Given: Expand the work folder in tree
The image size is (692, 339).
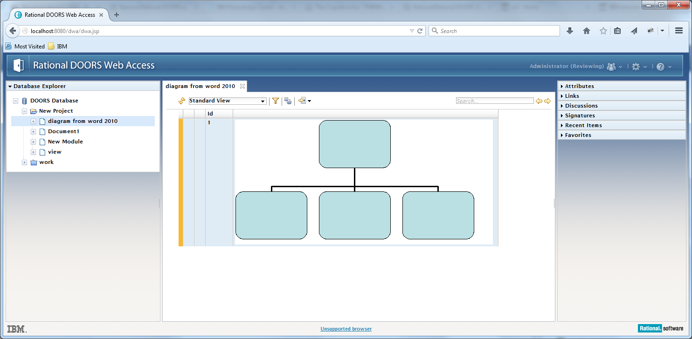Looking at the screenshot, I should 25,163.
